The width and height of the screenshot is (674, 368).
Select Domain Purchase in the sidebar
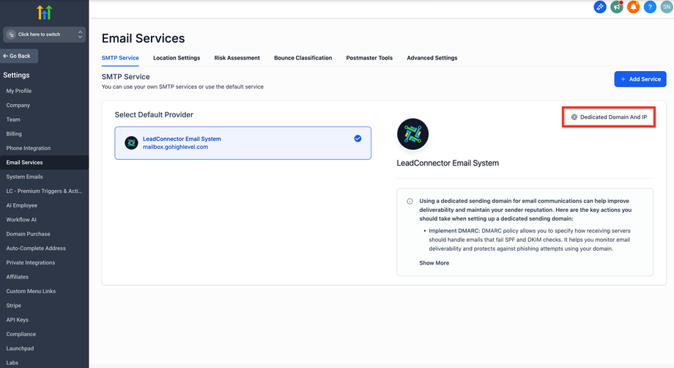pos(29,234)
